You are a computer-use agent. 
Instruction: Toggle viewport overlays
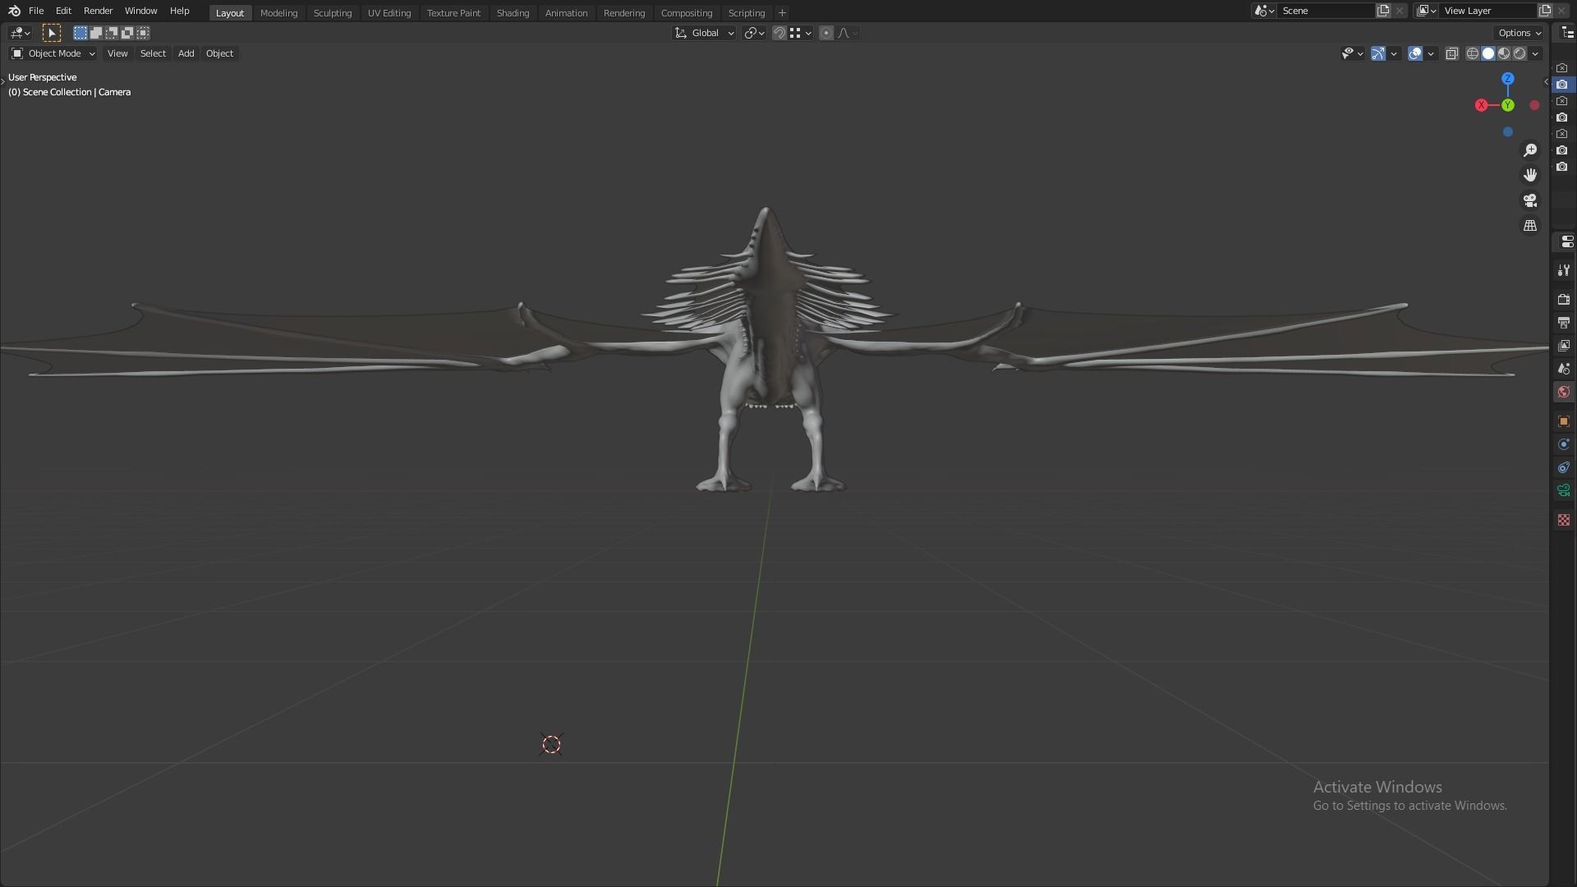coord(1415,53)
